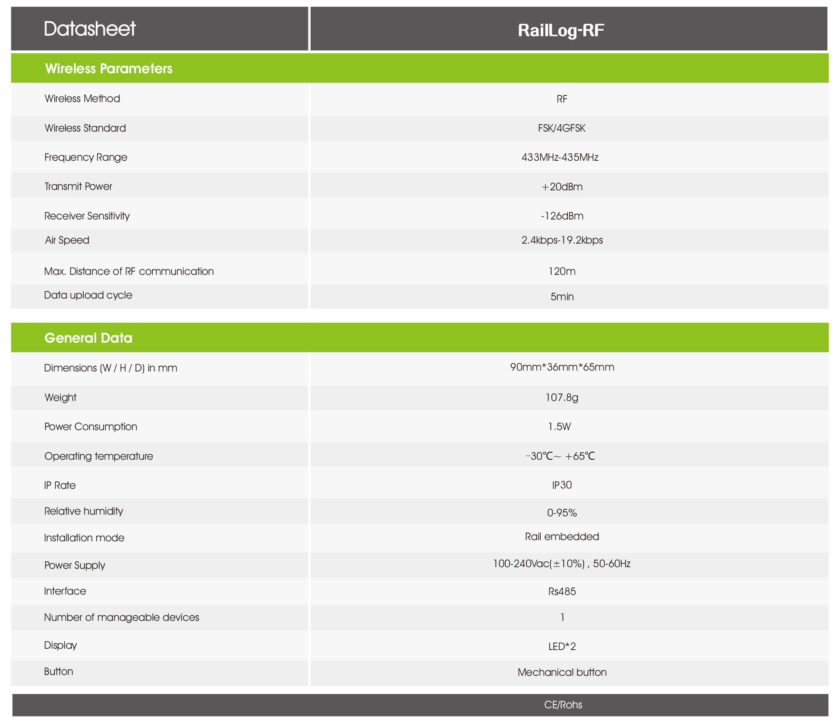Select the Wireless Parameters section header

(109, 69)
